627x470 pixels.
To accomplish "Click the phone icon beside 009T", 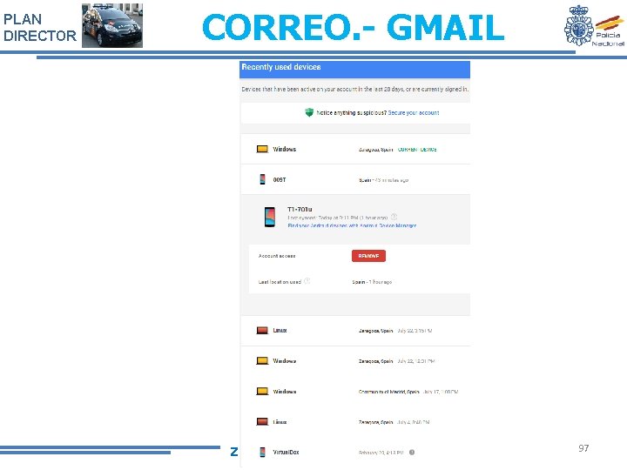I will pyautogui.click(x=262, y=179).
